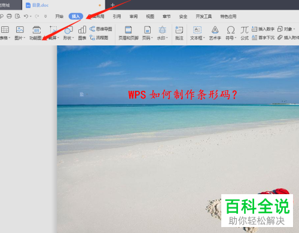This screenshot has height=233, width=299.
Task: Select the 插入 (Insert) tab
Action: [76, 16]
